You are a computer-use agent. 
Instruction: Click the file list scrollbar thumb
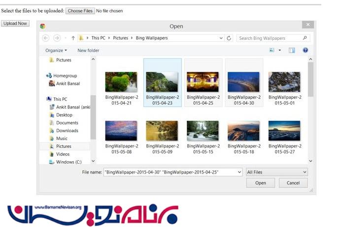311,80
